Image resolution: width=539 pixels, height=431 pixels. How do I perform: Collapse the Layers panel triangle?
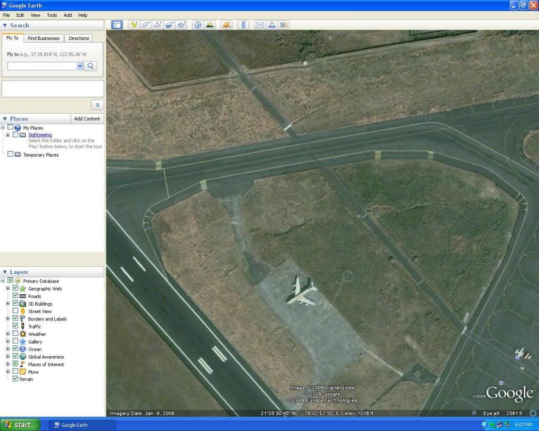point(5,272)
